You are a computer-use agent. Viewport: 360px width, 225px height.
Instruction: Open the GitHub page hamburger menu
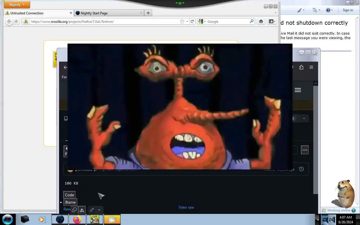298,90
